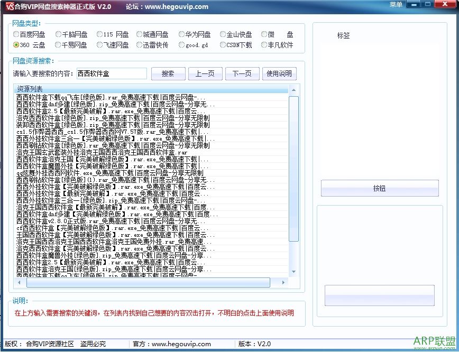Go to previous page with 上一页
The width and height of the screenshot is (459, 352).
click(x=205, y=73)
